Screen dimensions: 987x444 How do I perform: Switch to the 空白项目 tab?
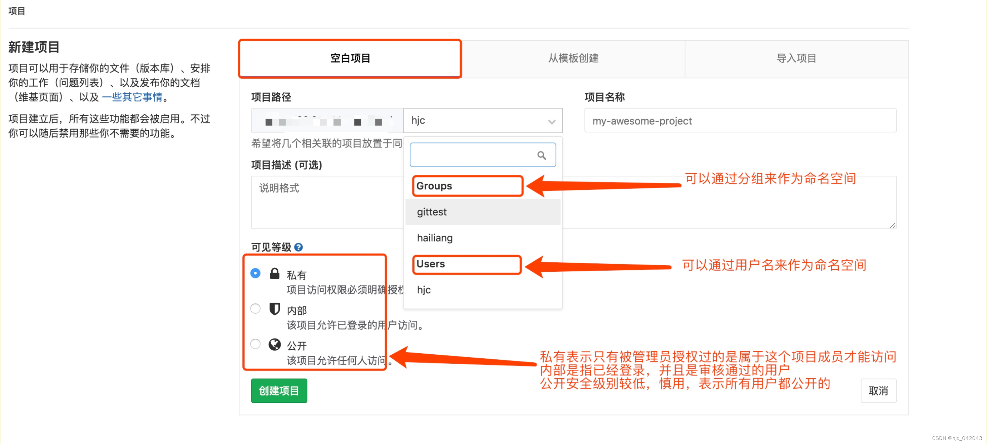pos(350,58)
